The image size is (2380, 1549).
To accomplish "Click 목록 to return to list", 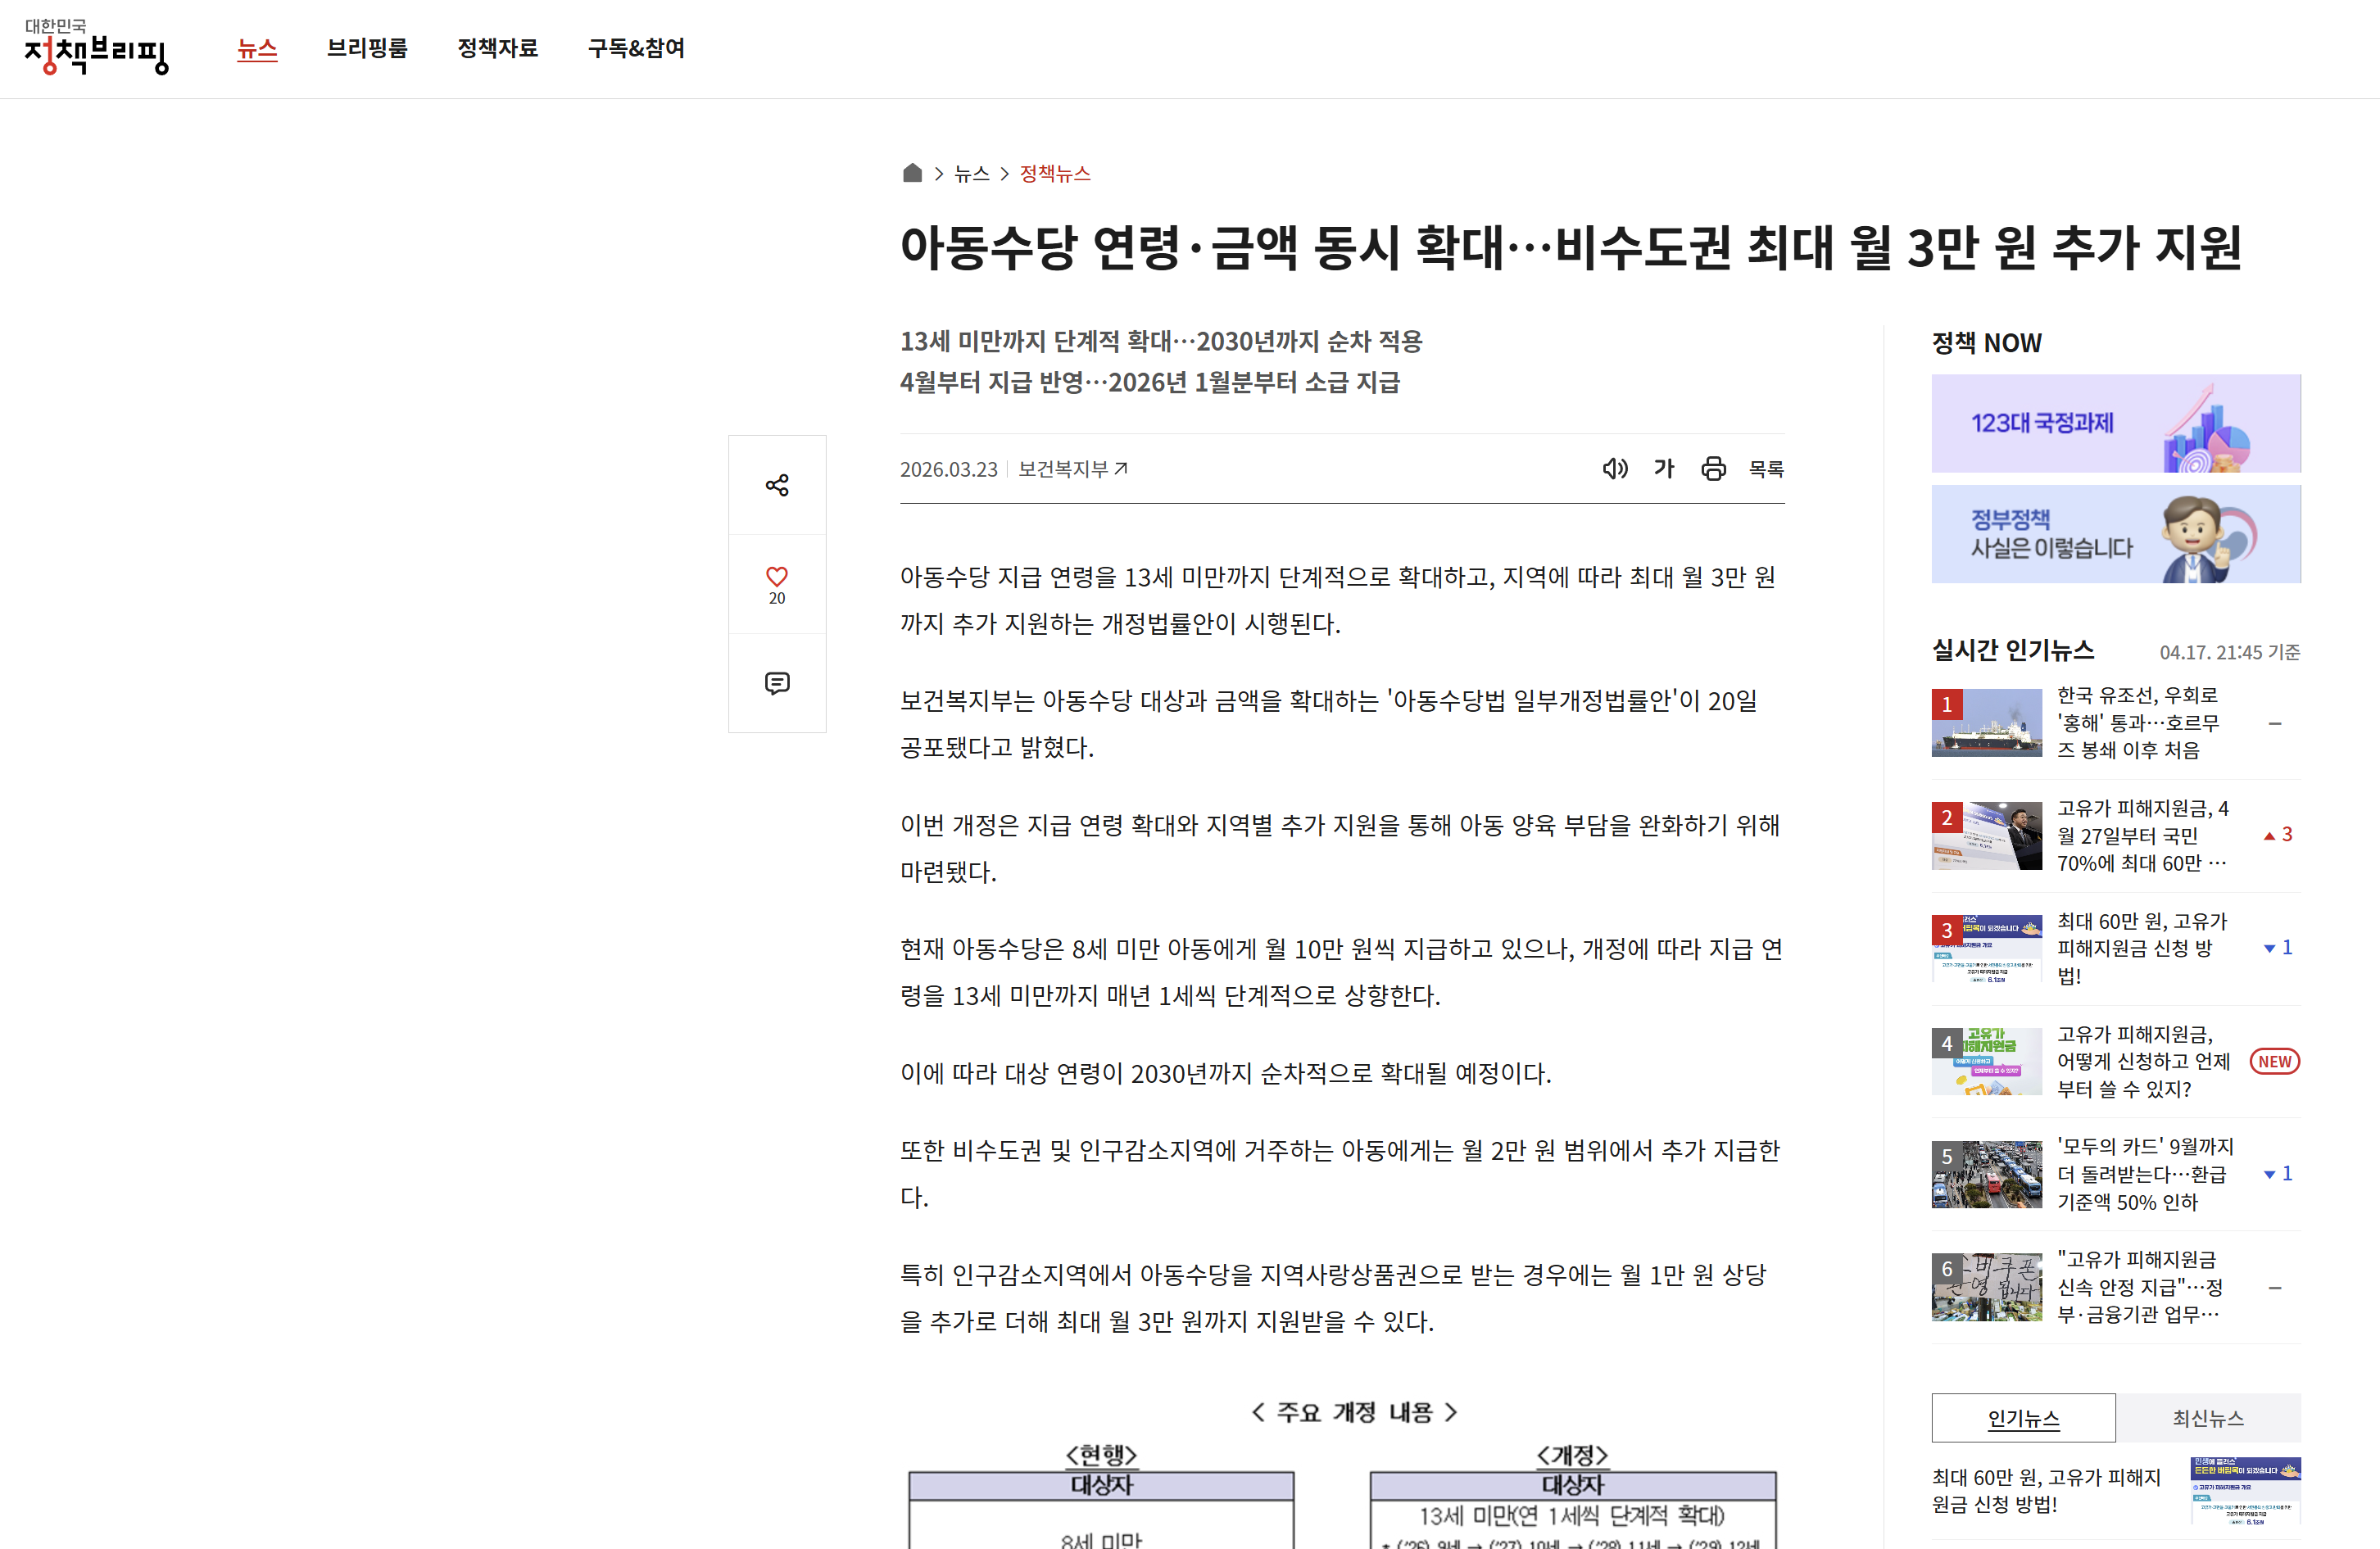I will click(1766, 468).
